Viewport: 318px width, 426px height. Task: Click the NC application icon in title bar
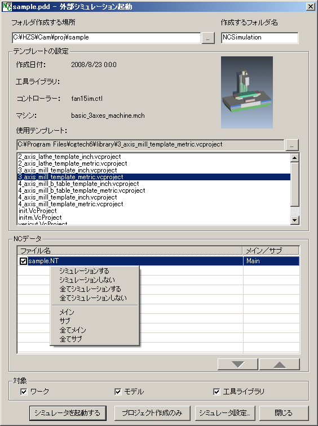(7, 7)
